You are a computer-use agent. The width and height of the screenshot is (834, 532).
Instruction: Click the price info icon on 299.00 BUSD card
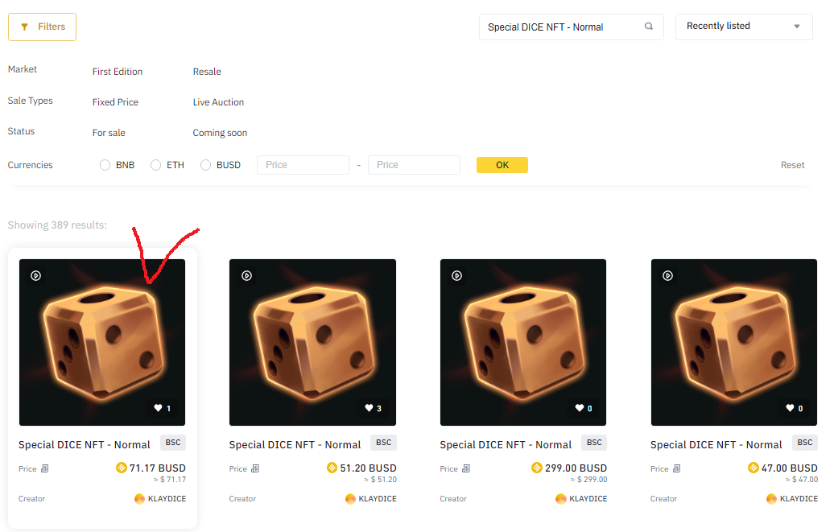pyautogui.click(x=466, y=468)
